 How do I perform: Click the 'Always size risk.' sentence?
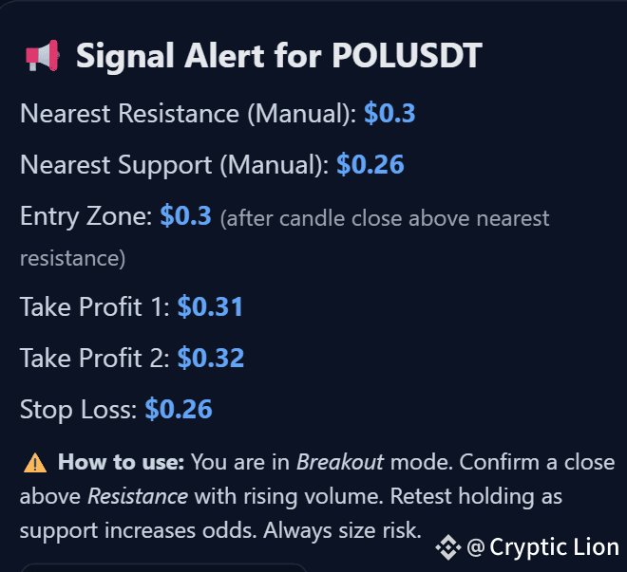click(x=342, y=531)
